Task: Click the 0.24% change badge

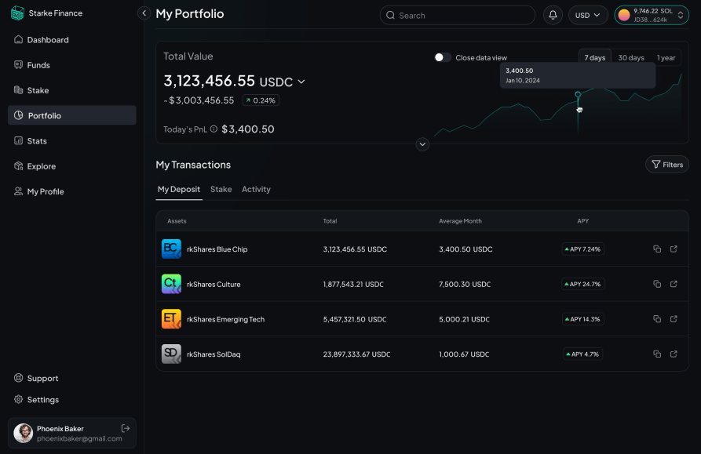Action: [x=261, y=100]
